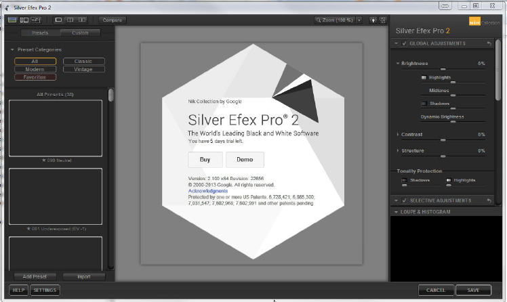Click the Brightness 0% value field

tap(481, 63)
